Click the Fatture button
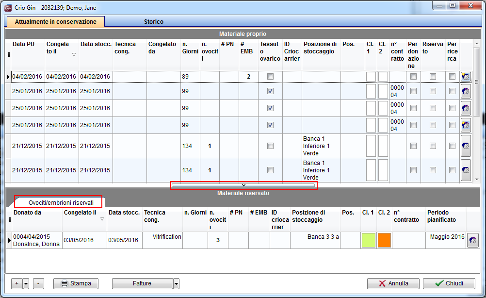 point(142,283)
